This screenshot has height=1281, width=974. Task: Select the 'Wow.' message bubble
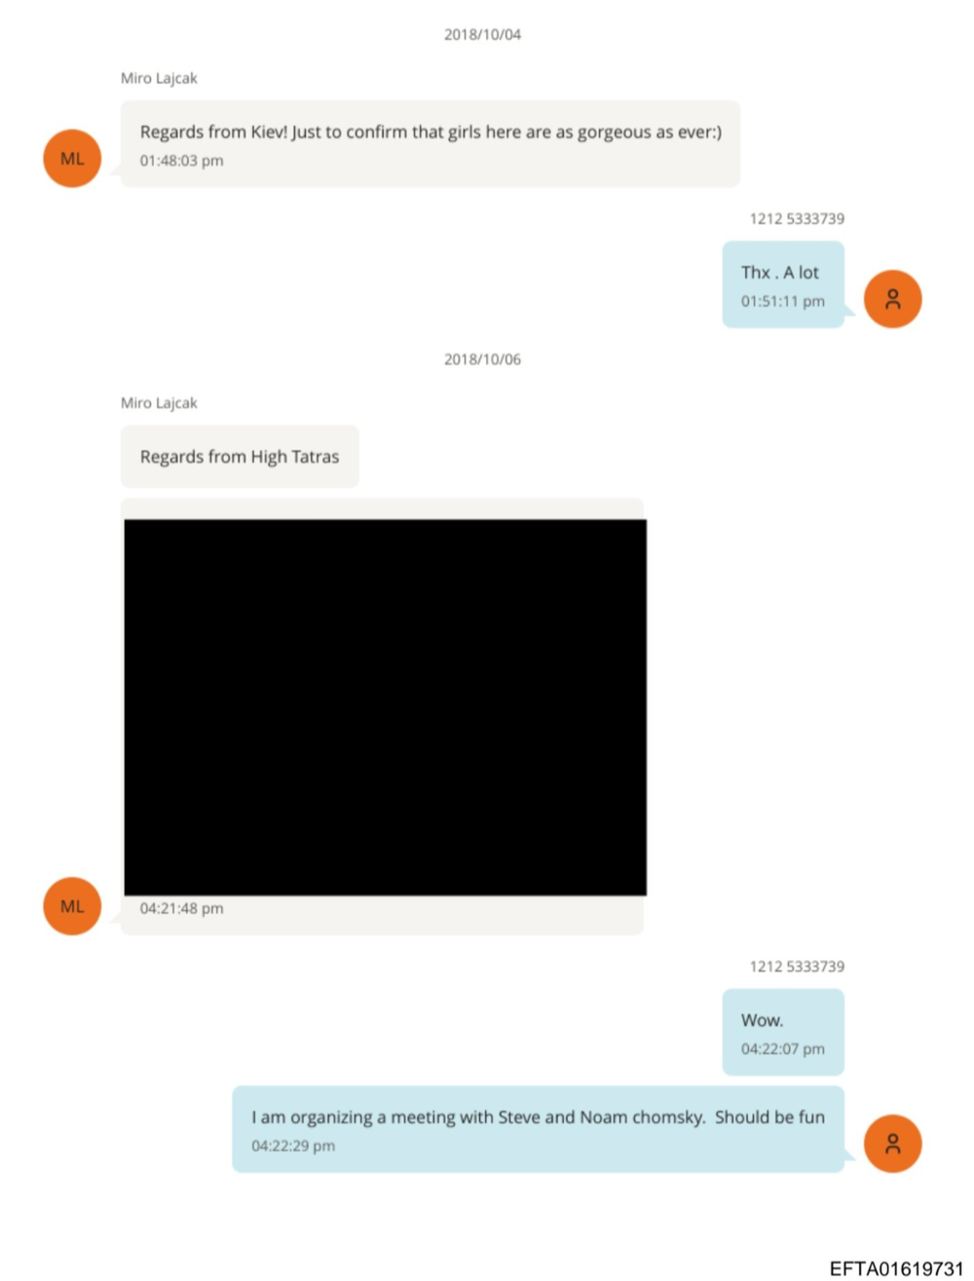click(783, 1033)
